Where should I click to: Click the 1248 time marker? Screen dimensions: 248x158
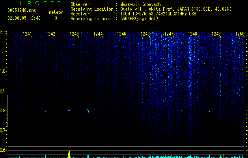(x=193, y=34)
